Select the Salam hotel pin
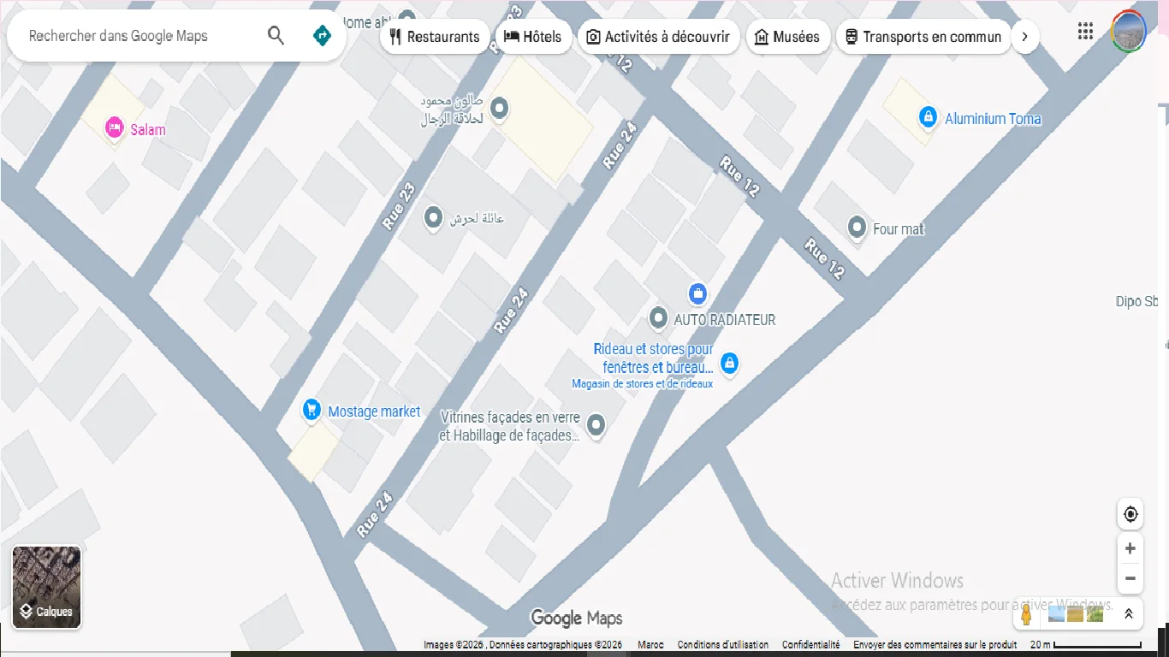 pos(114,129)
